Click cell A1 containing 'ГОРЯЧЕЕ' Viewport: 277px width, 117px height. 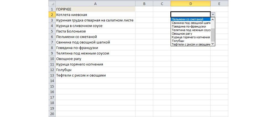pyautogui.click(x=95, y=9)
